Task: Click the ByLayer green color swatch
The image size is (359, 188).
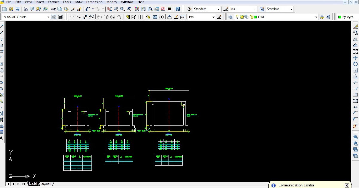Action: [340, 17]
